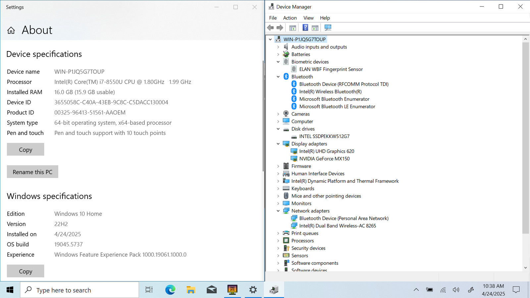Click the mouse icon of Mice and other pointing devices
This screenshot has width=530, height=298.
pyautogui.click(x=286, y=196)
